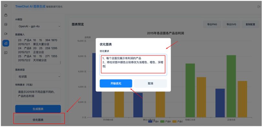Image resolution: width=263 pixels, height=127 pixels.
Task: Select the highlighted chart generation sidebar icon
Action: tap(6, 43)
